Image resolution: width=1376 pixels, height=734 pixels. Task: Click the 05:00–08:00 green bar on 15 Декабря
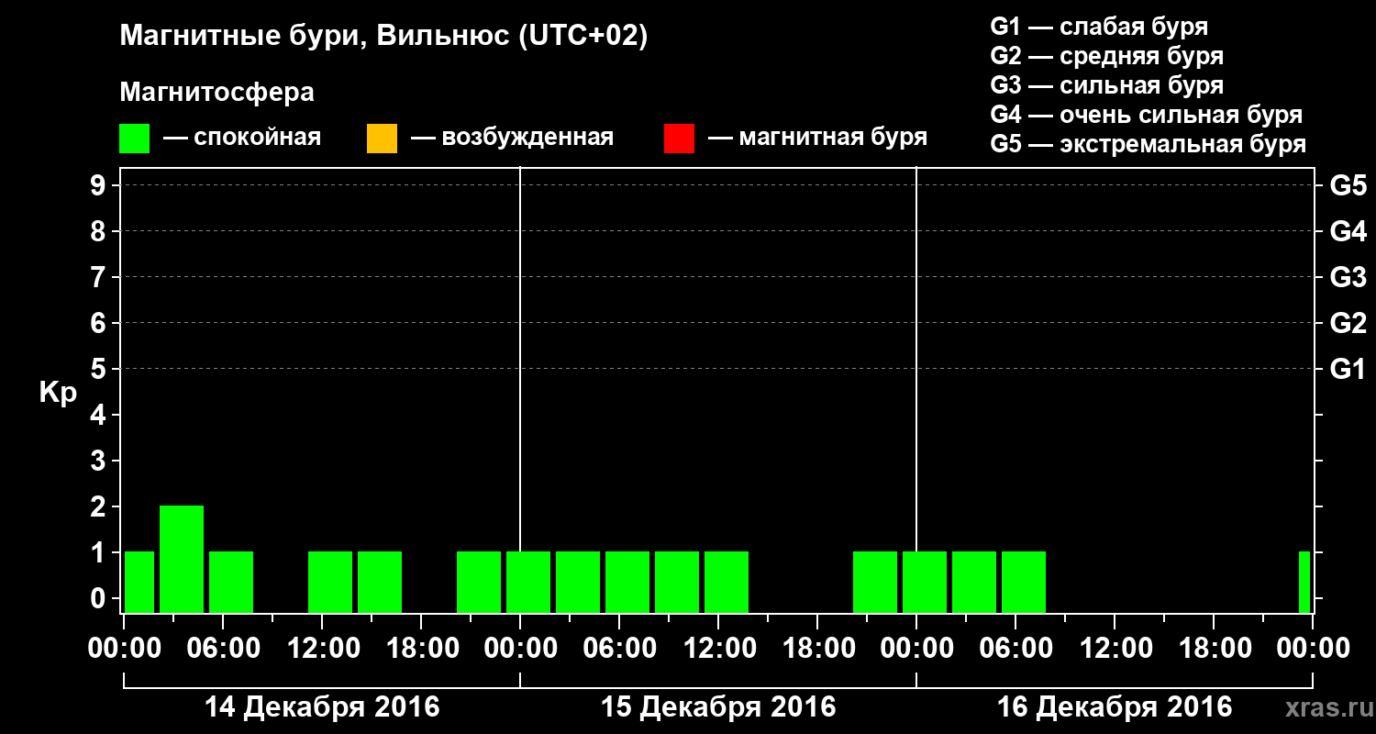click(x=627, y=582)
